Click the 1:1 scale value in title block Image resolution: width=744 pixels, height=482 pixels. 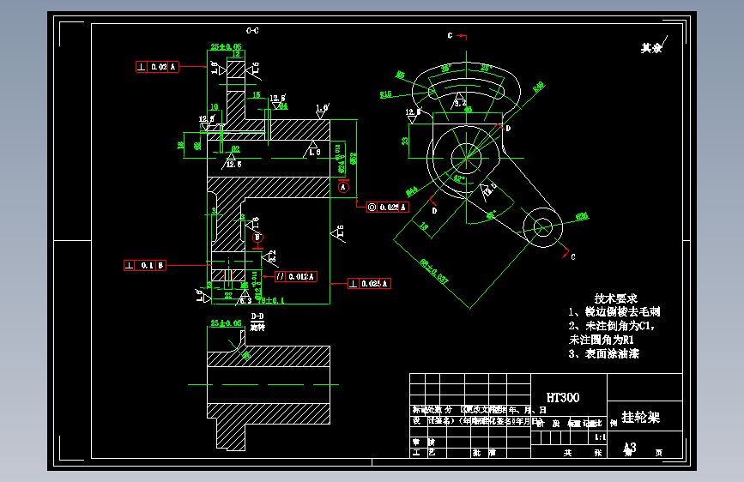(x=600, y=437)
